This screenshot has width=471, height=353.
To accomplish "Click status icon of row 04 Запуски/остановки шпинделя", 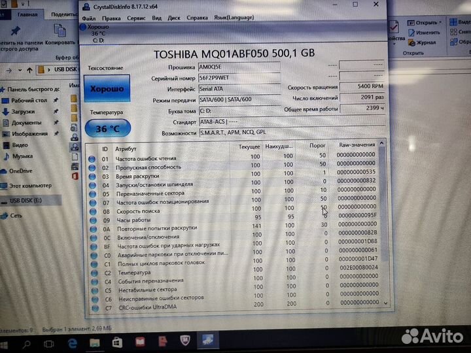I will coord(92,185).
